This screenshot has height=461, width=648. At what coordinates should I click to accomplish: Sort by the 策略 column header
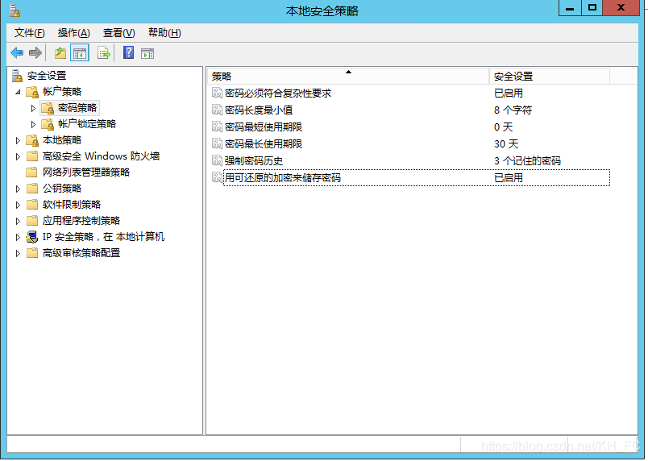[x=348, y=76]
